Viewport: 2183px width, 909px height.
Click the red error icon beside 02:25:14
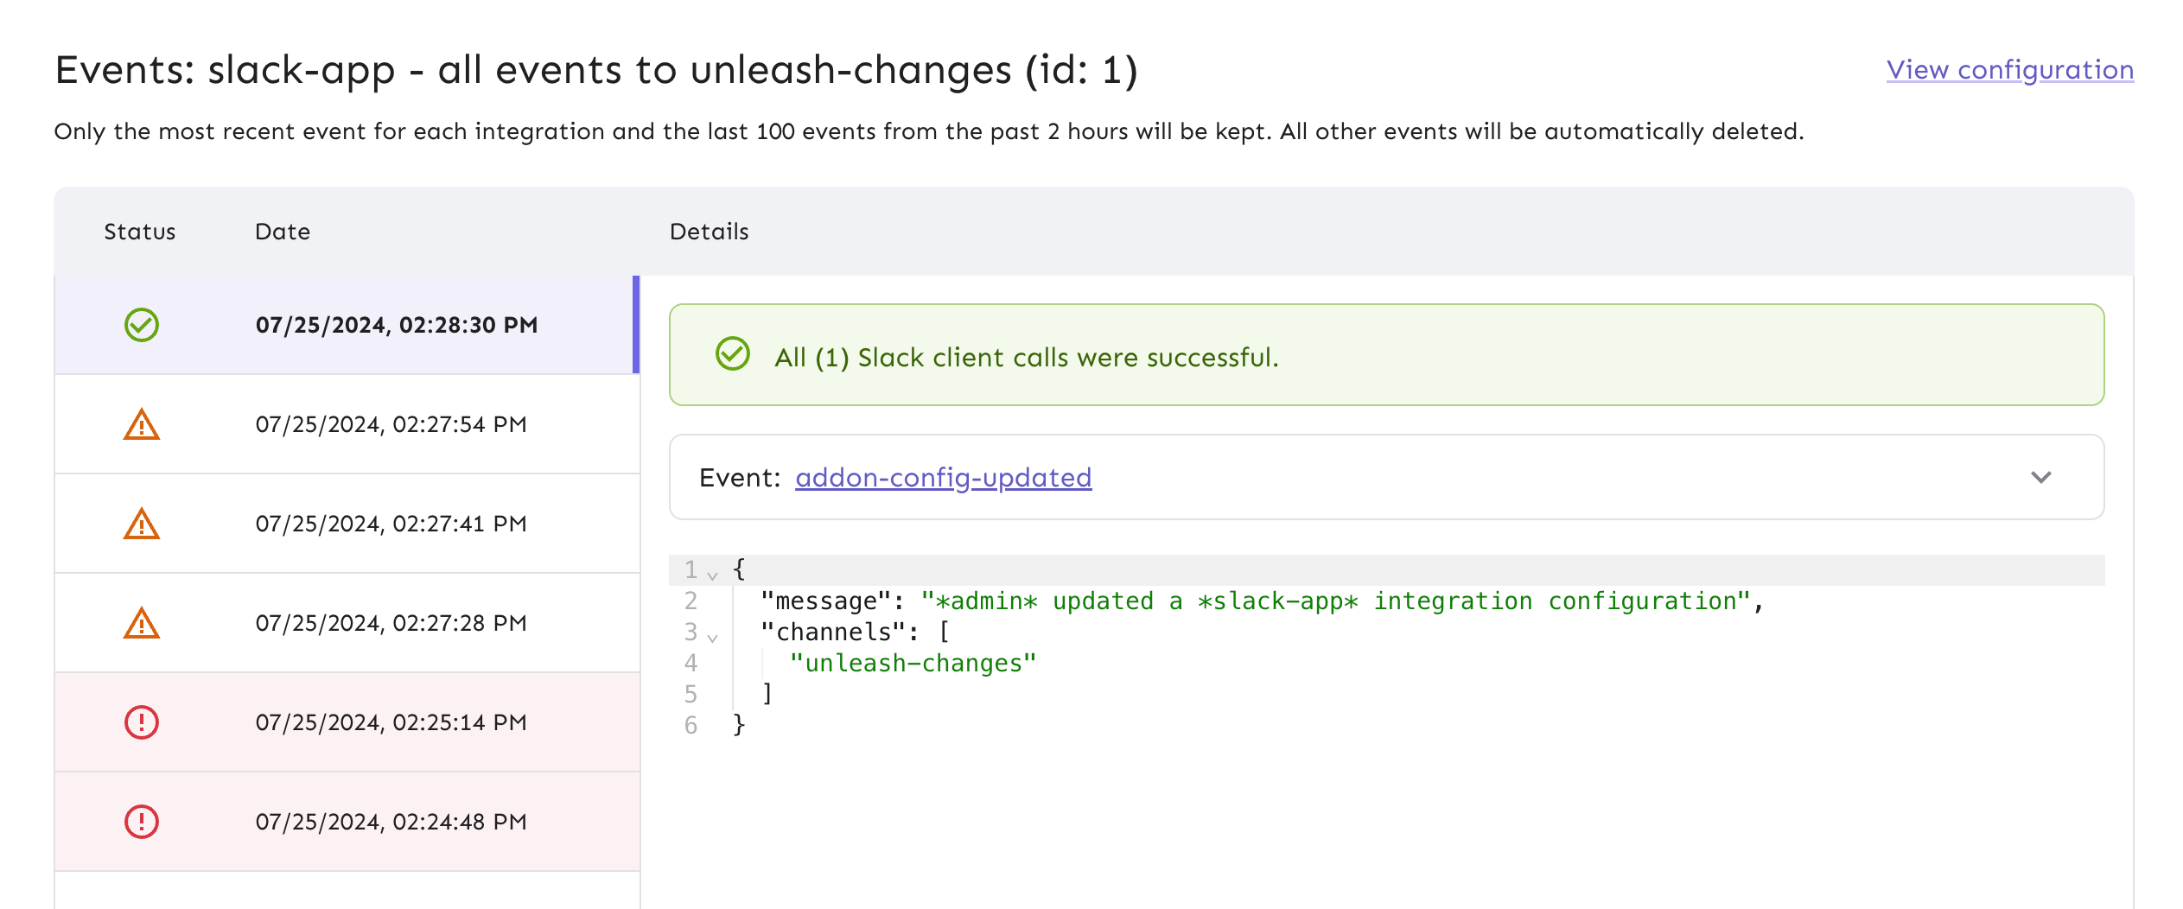pyautogui.click(x=140, y=722)
